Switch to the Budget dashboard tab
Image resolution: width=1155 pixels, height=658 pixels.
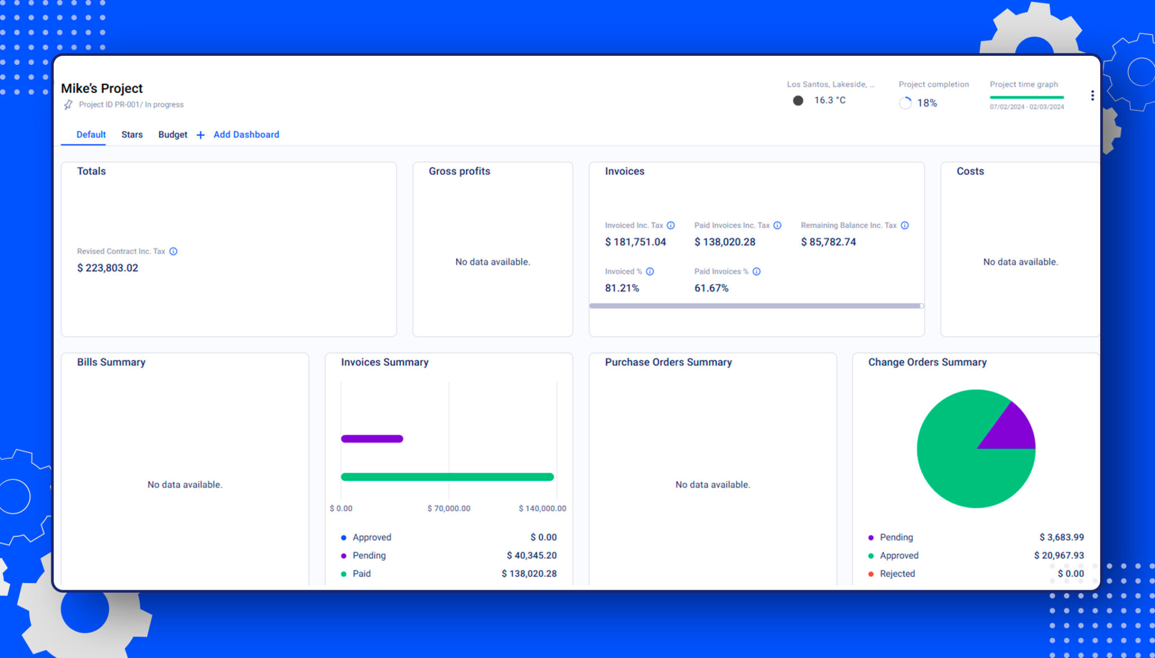pos(173,135)
